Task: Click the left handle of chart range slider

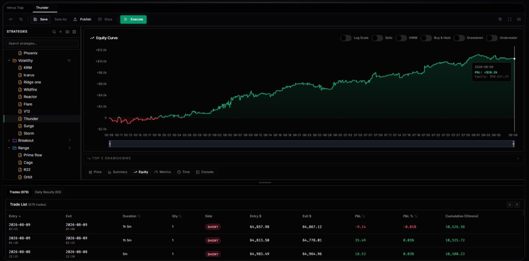Action: point(110,144)
